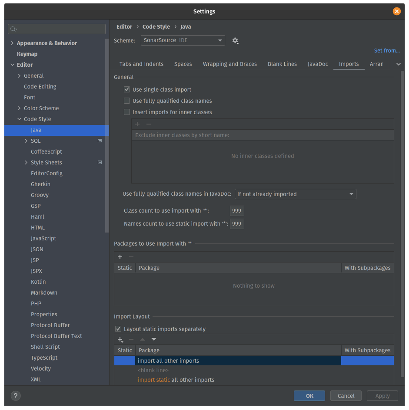Switch to the Spaces tab
The image size is (409, 410).
(x=183, y=64)
